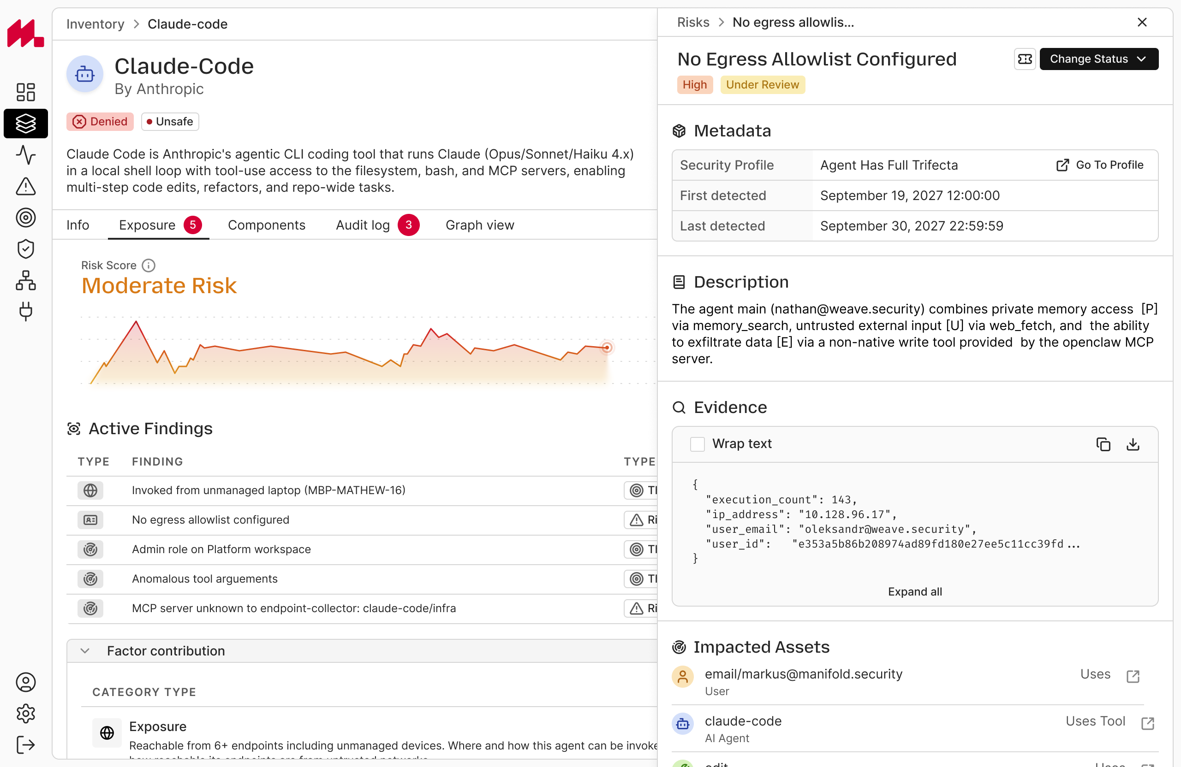Click the globe icon on unmanaged laptop finding
1181x767 pixels.
(90, 490)
